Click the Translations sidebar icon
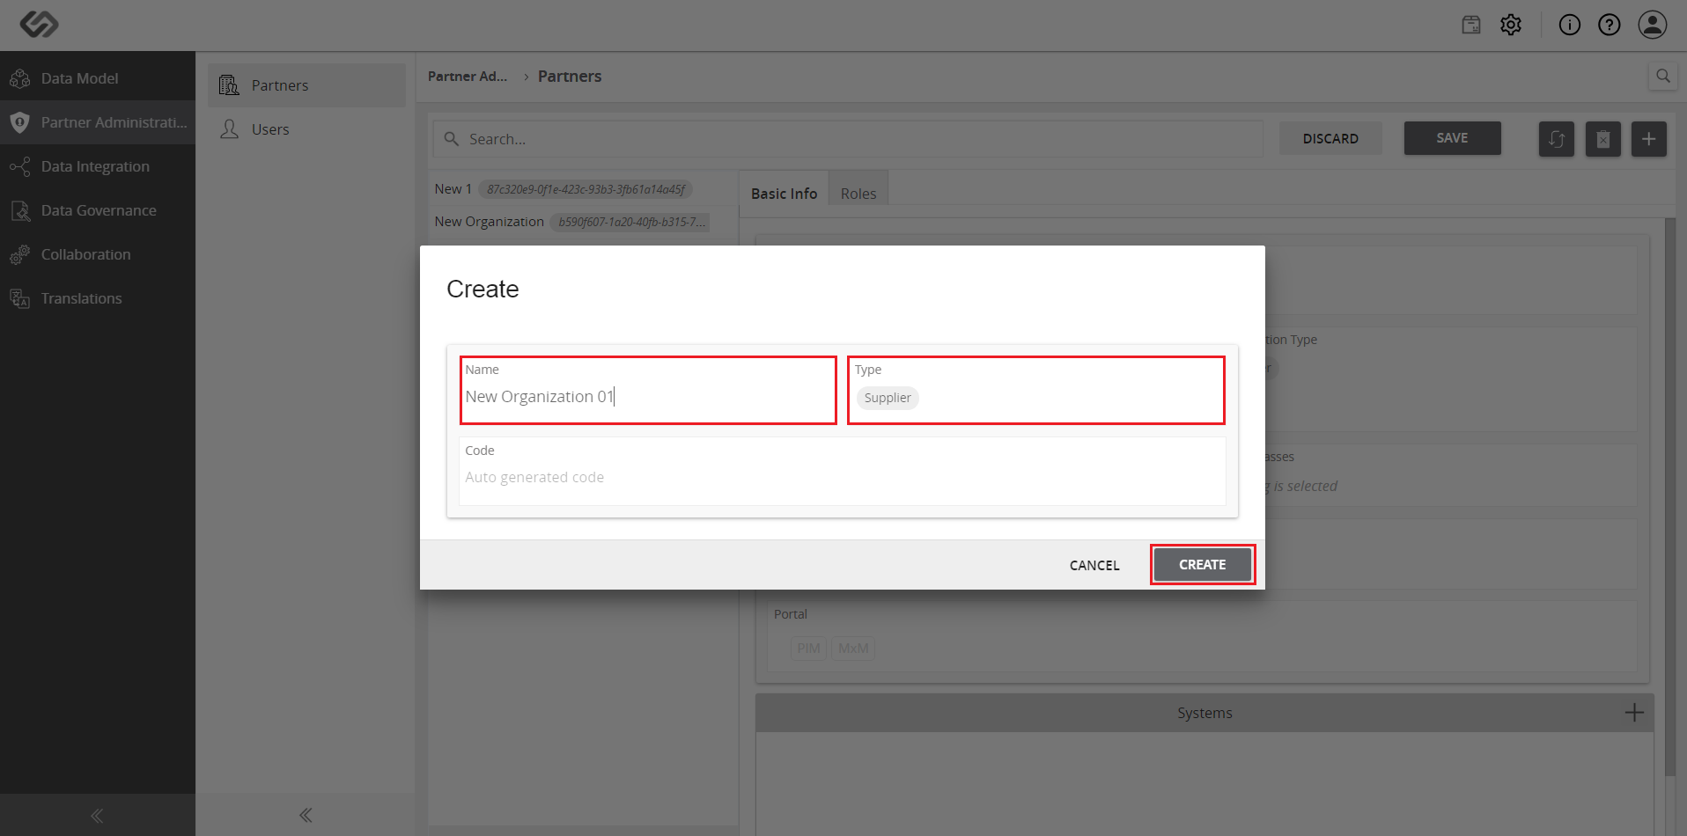Image resolution: width=1687 pixels, height=836 pixels. [x=20, y=298]
